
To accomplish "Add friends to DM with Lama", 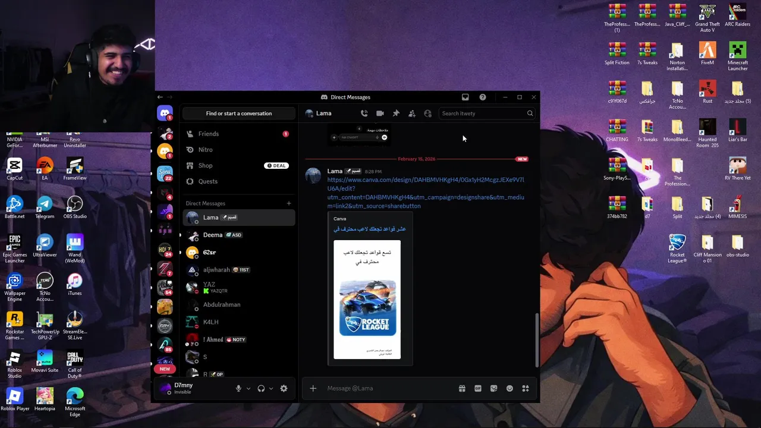I will (411, 114).
